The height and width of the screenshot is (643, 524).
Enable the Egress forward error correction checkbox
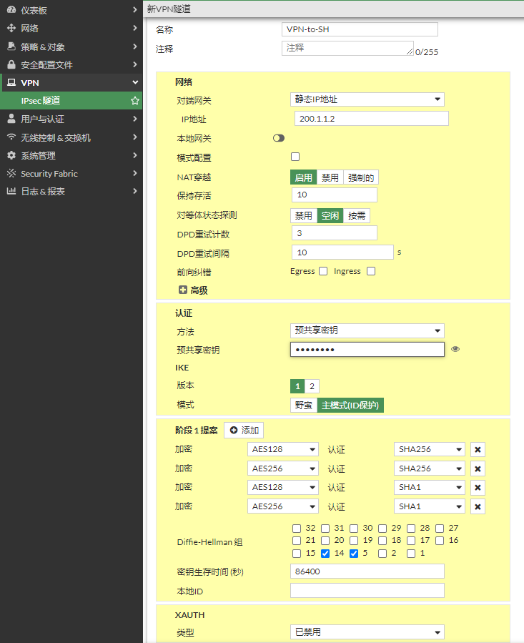coord(323,271)
